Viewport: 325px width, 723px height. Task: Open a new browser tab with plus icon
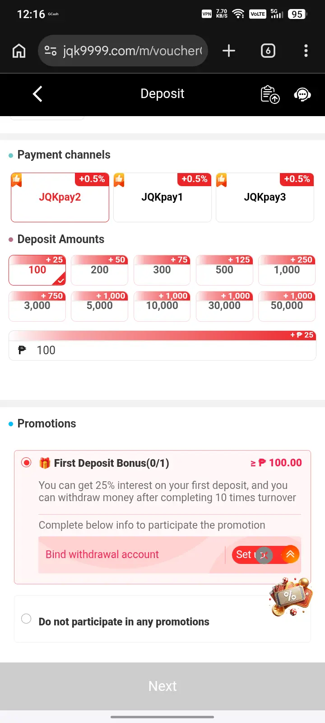pos(229,51)
